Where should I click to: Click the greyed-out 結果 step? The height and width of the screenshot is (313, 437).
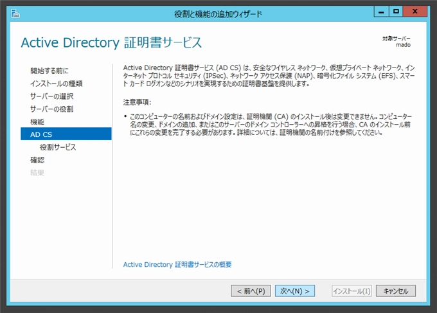point(37,173)
